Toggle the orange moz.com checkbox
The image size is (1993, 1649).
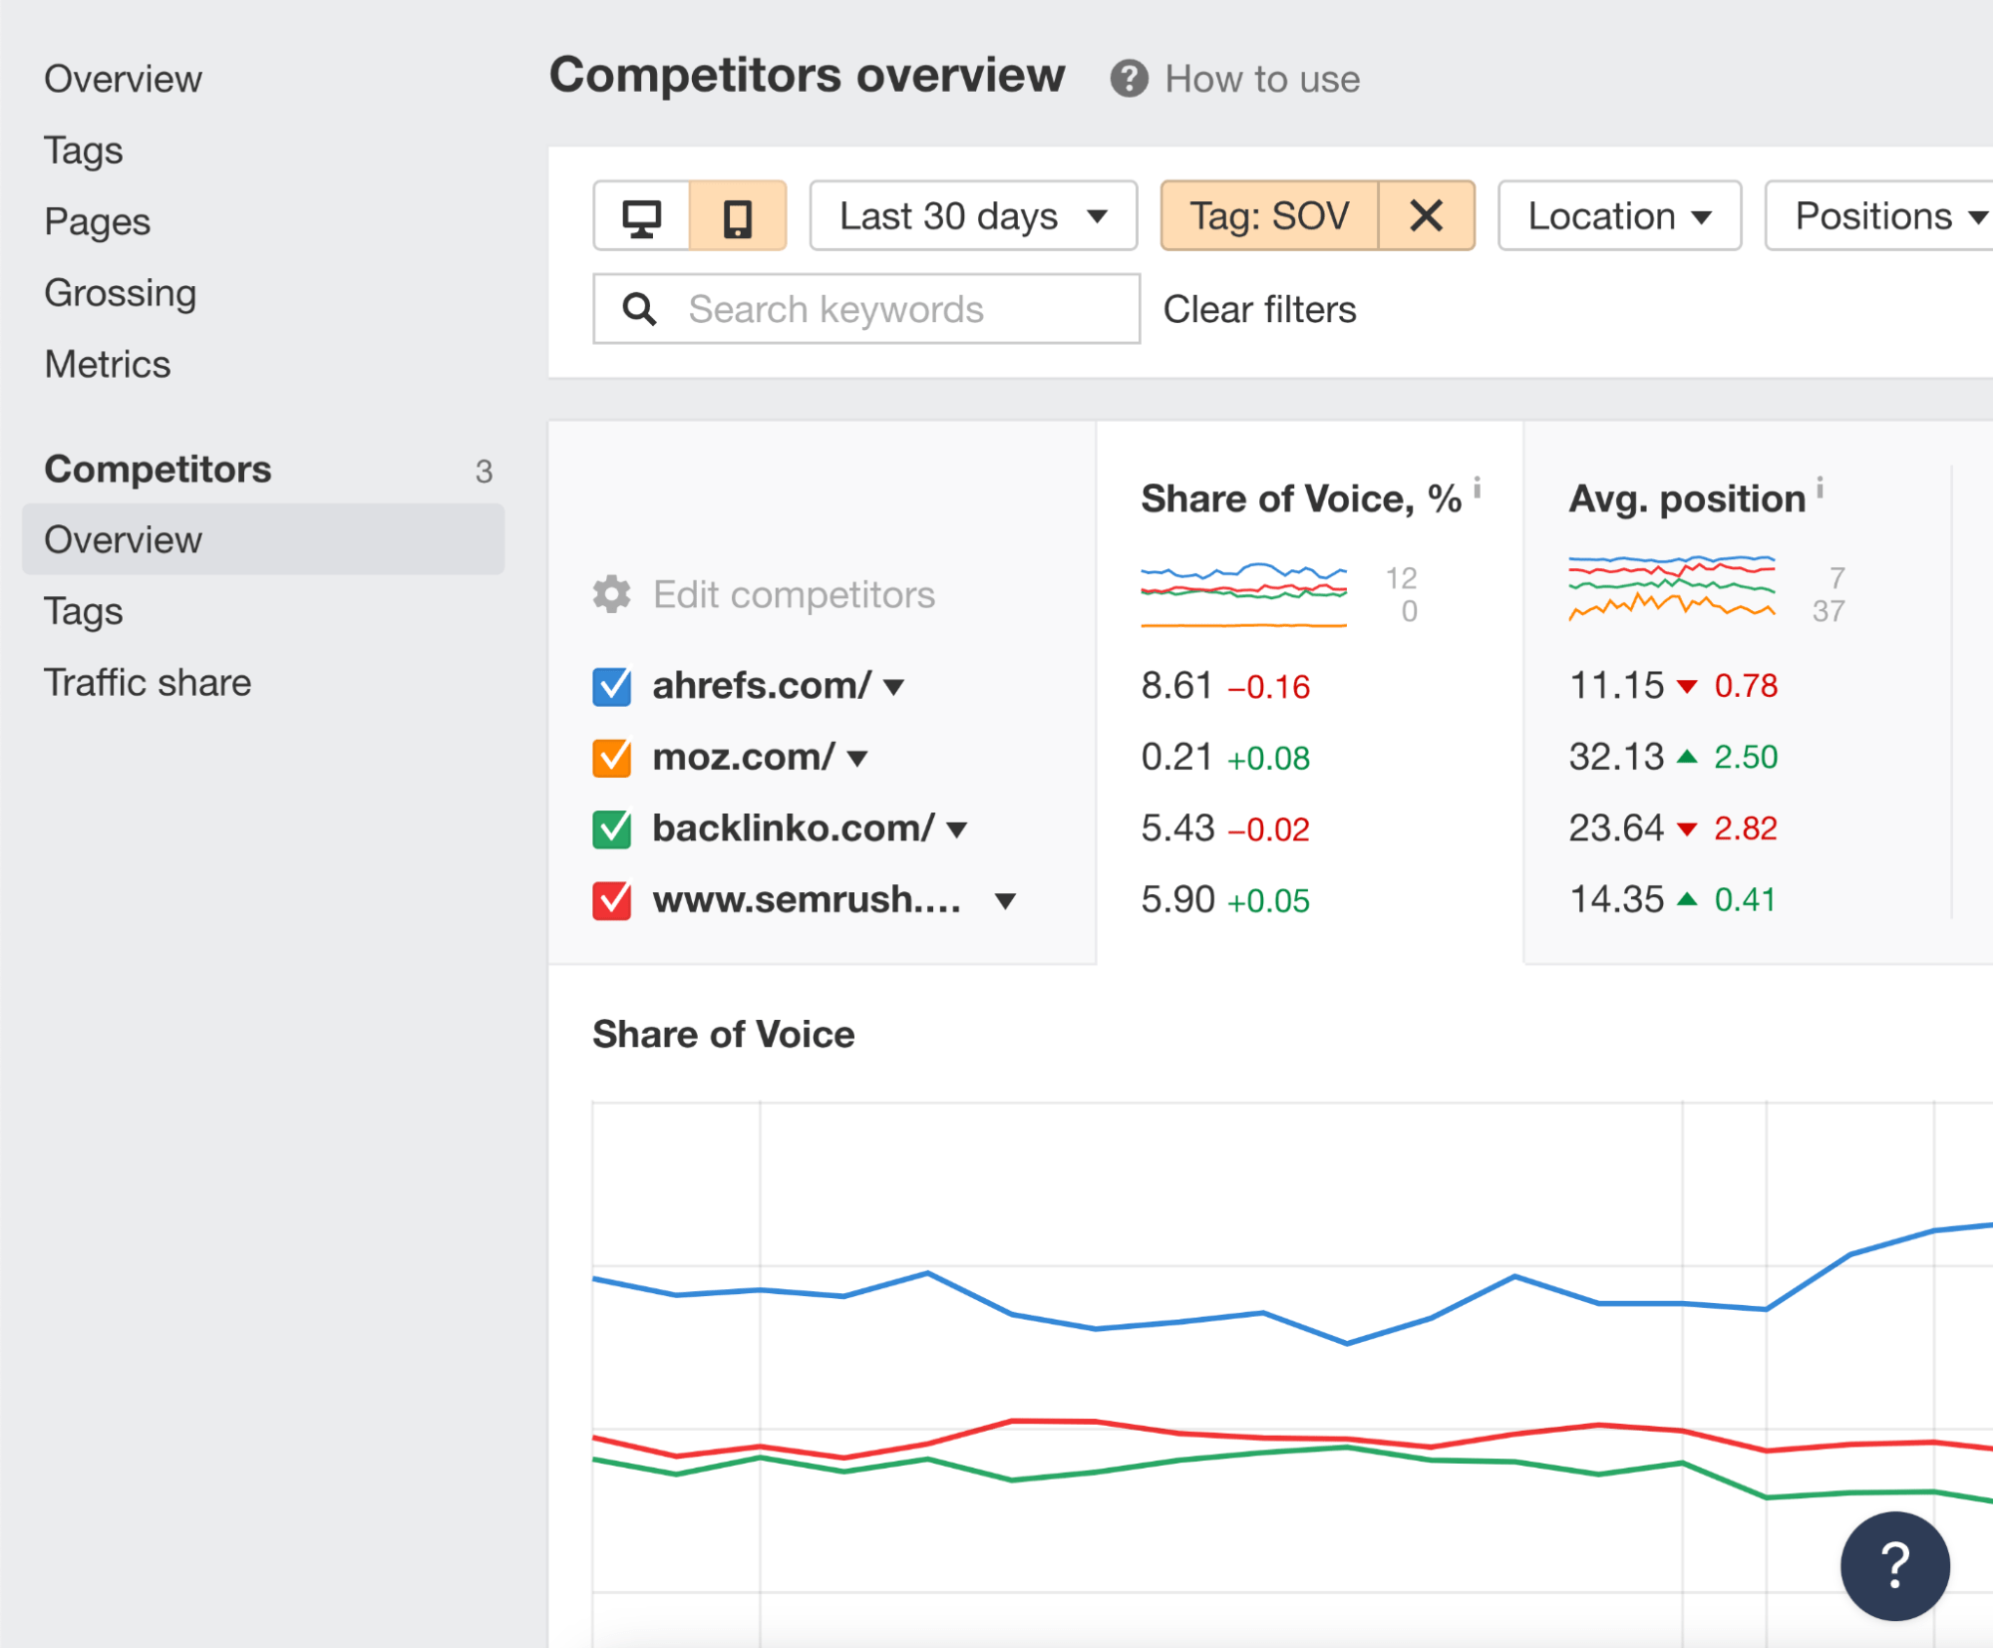coord(612,758)
